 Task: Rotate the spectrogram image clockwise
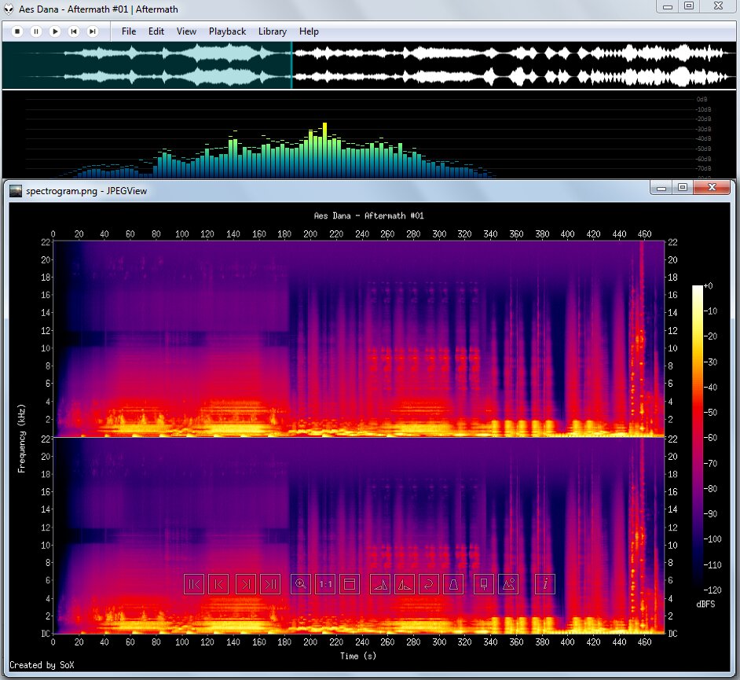tap(380, 584)
